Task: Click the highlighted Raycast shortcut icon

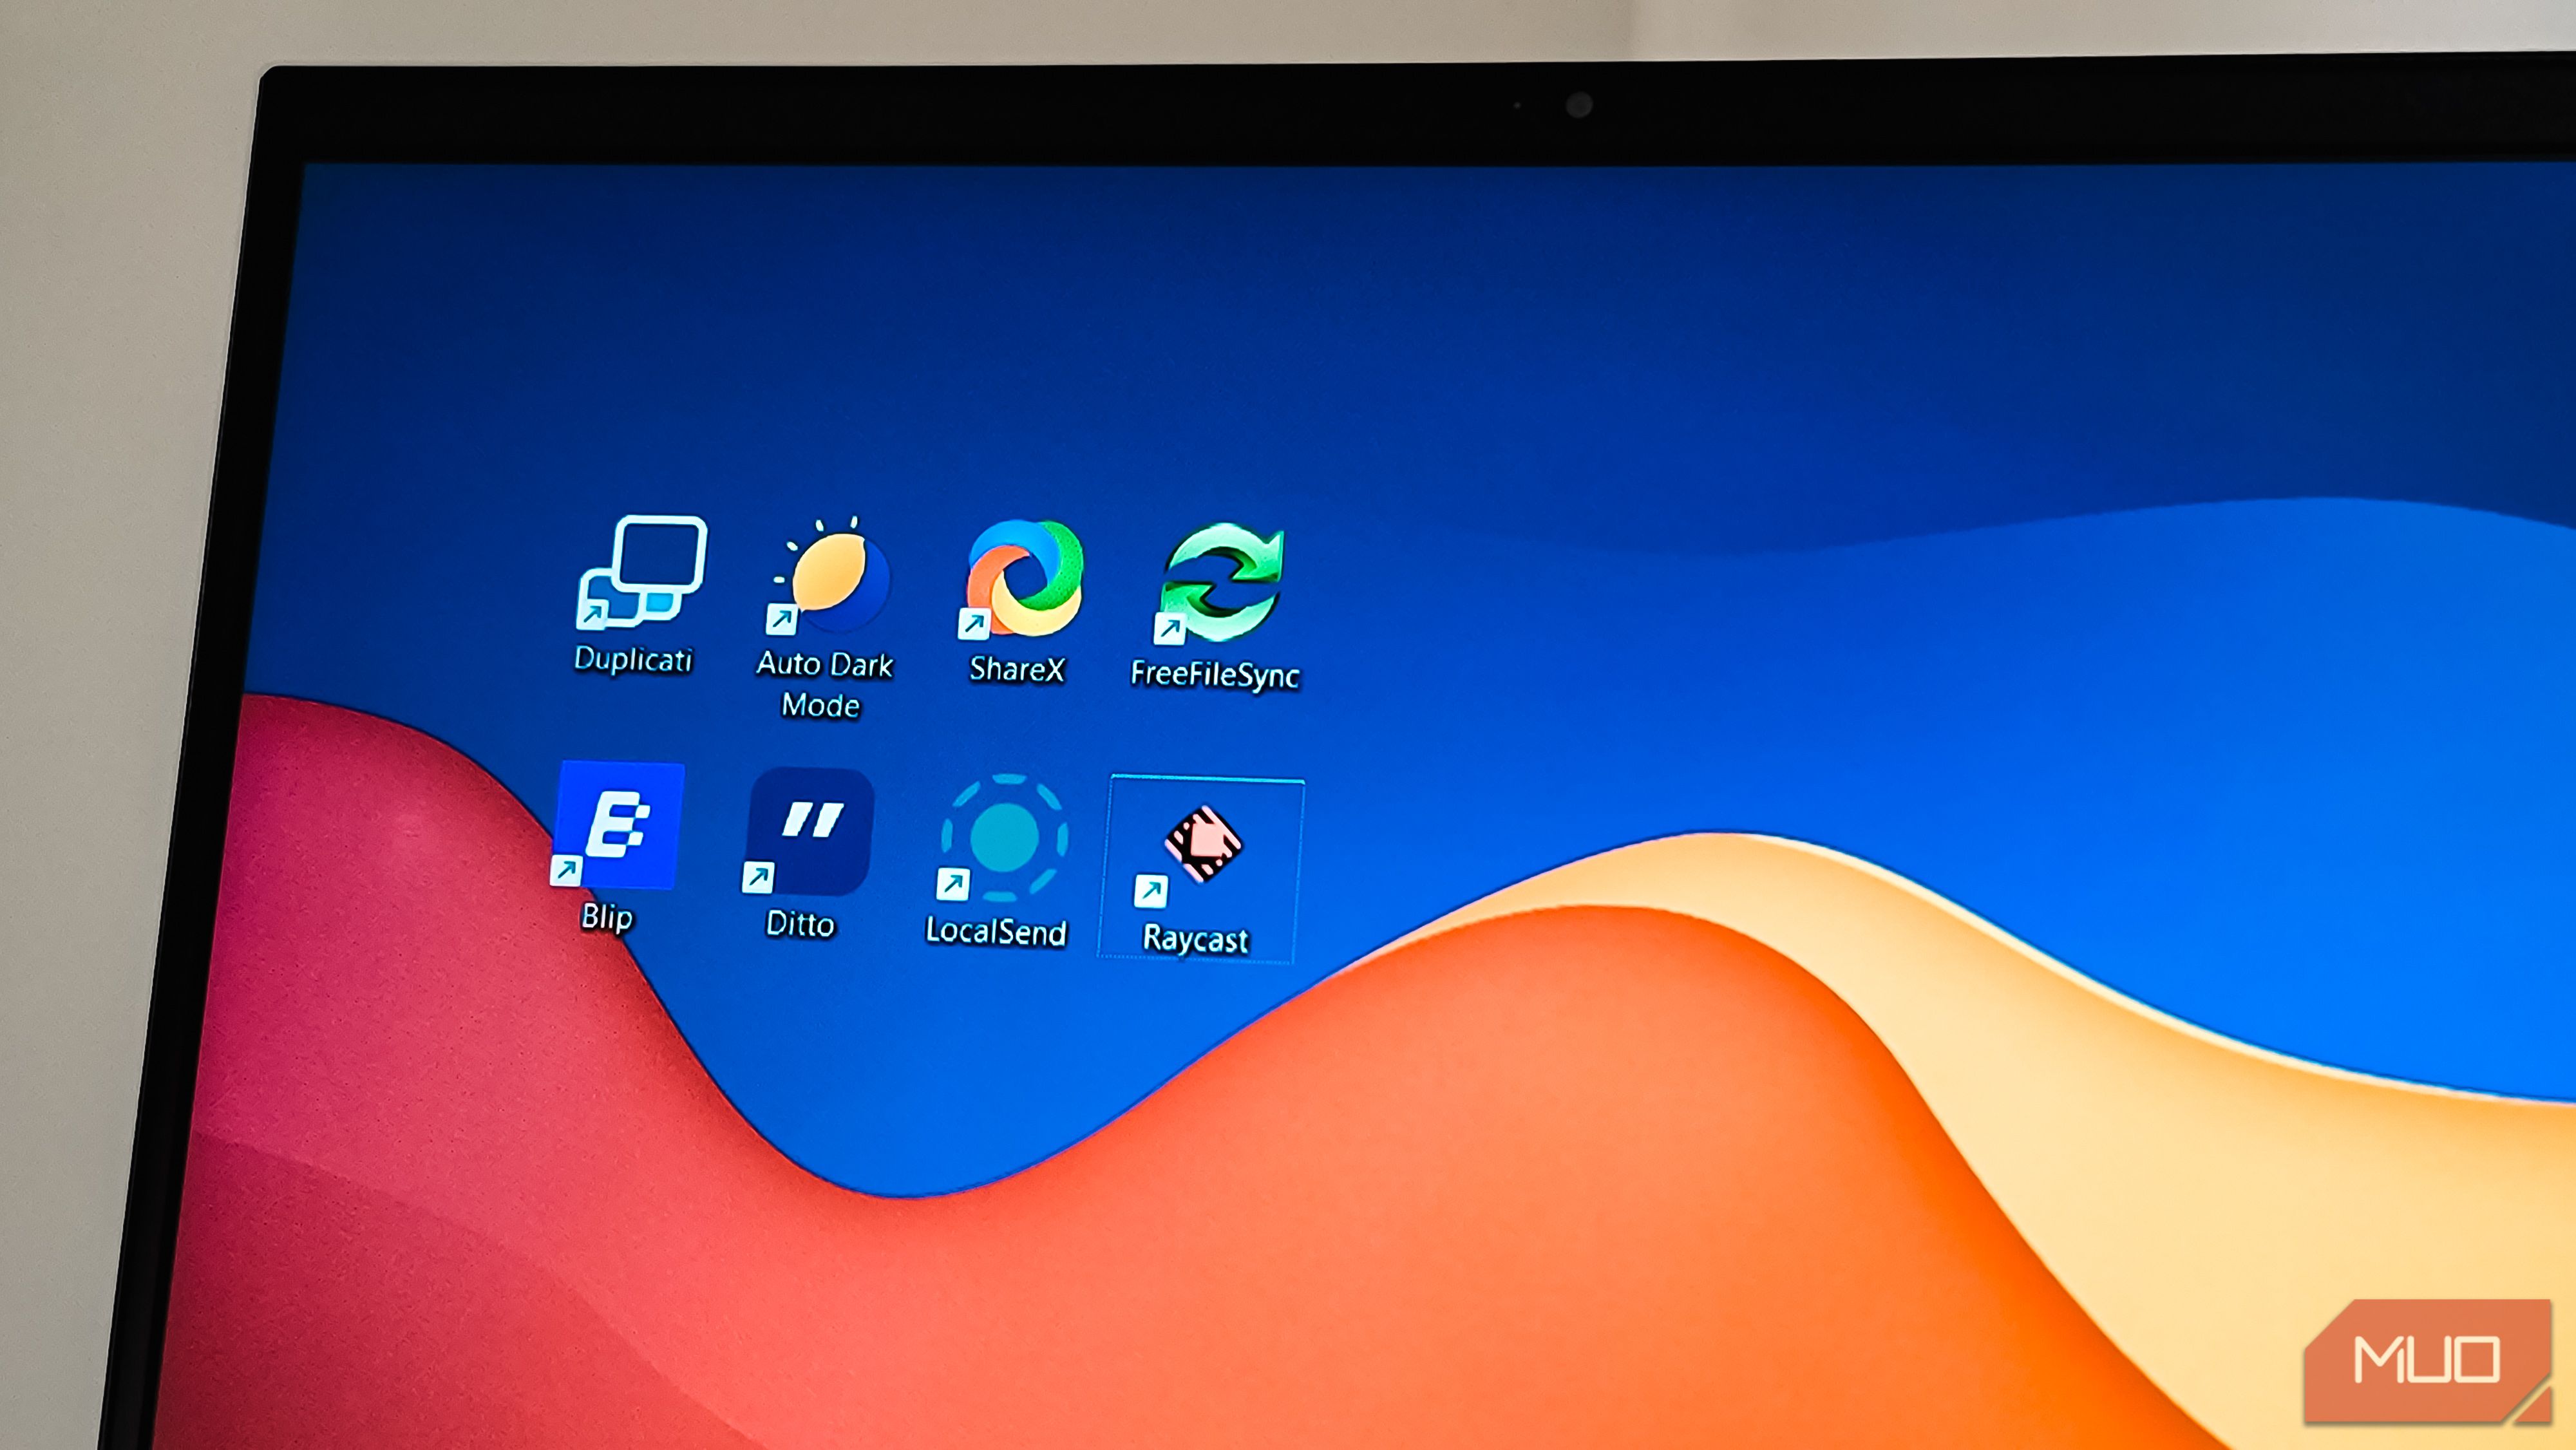Action: pos(1203,844)
